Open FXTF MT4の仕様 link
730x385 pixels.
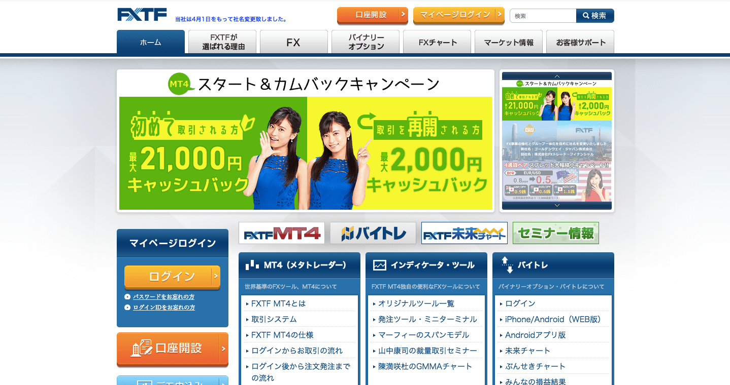[x=282, y=335]
